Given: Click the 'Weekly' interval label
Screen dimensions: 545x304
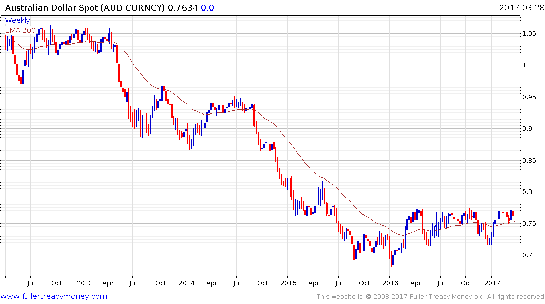Looking at the screenshot, I should pos(17,20).
